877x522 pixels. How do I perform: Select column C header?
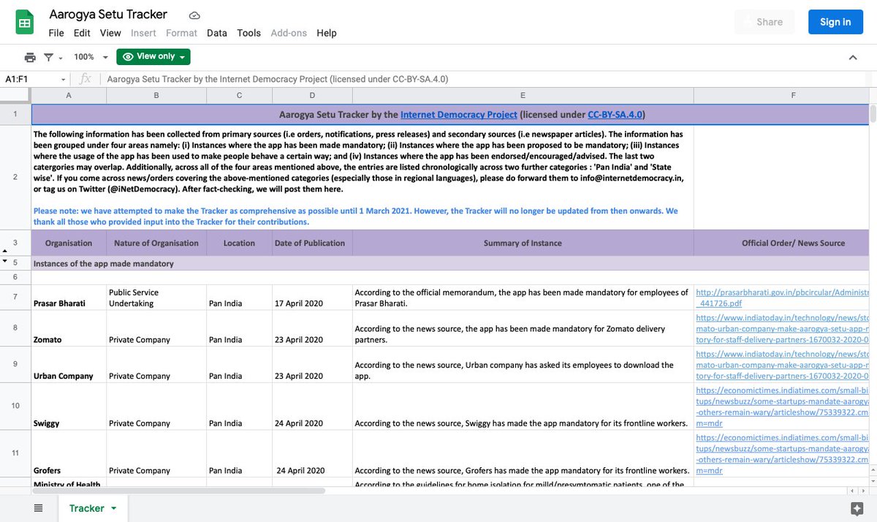coord(240,95)
